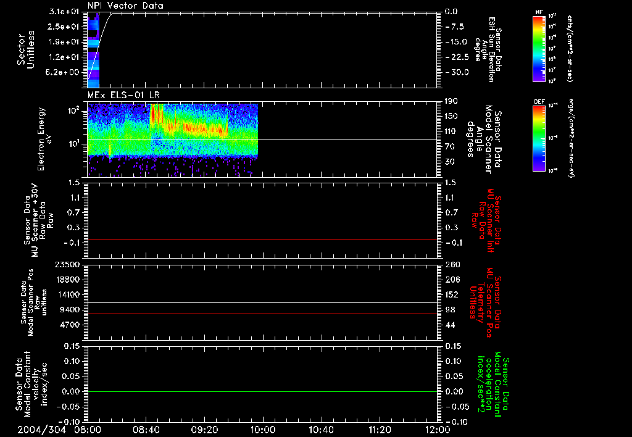Screen dimensions: 632x437
Task: Click the 'Model Scanner Angle degrees' axis label
Action: (x=484, y=139)
